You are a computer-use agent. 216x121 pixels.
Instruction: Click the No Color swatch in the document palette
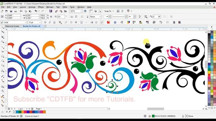coord(15,112)
